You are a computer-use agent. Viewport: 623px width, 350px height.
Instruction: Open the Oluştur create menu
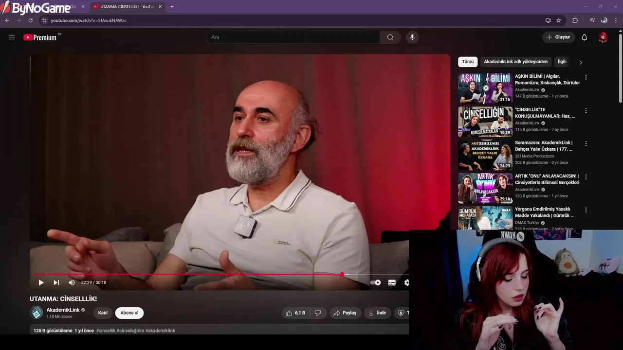pyautogui.click(x=558, y=37)
